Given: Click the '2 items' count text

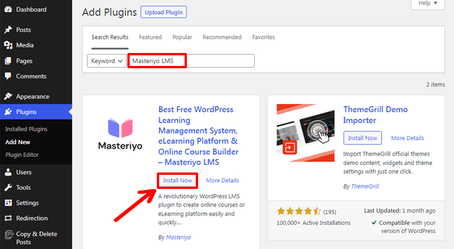Looking at the screenshot, I should (x=436, y=84).
